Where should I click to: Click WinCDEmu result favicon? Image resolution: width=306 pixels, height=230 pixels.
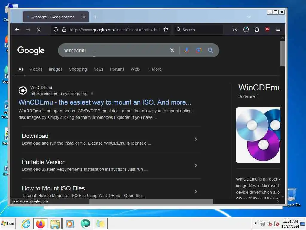(23, 90)
